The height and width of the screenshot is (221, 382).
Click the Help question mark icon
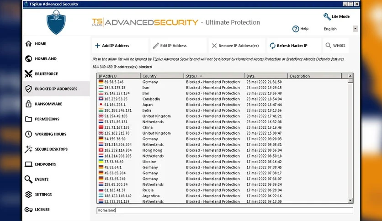click(x=296, y=29)
